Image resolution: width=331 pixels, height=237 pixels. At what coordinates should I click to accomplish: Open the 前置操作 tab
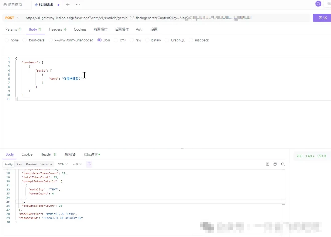[x=101, y=29]
